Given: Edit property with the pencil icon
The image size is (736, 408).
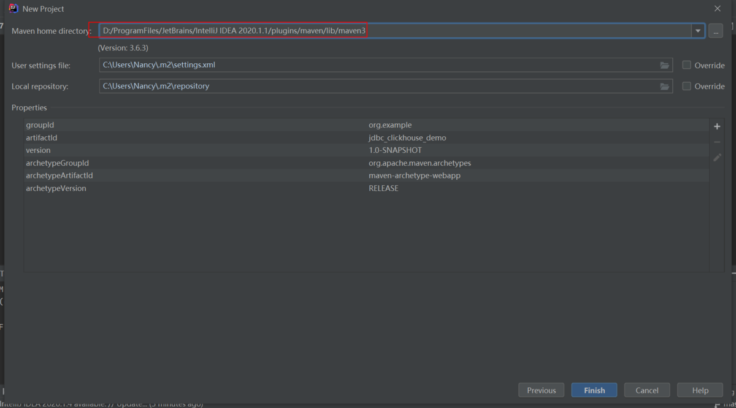Looking at the screenshot, I should 717,158.
